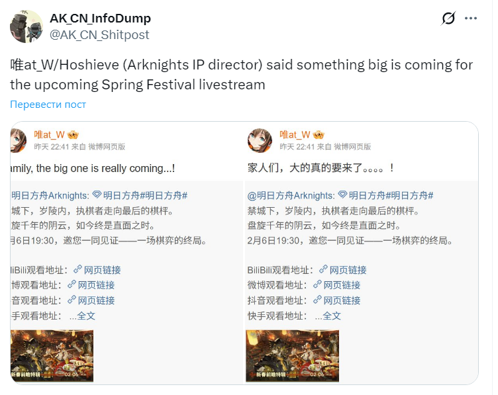The height and width of the screenshot is (395, 498).
Task: Open right Spring Festival video thumbnail
Action: tap(293, 356)
